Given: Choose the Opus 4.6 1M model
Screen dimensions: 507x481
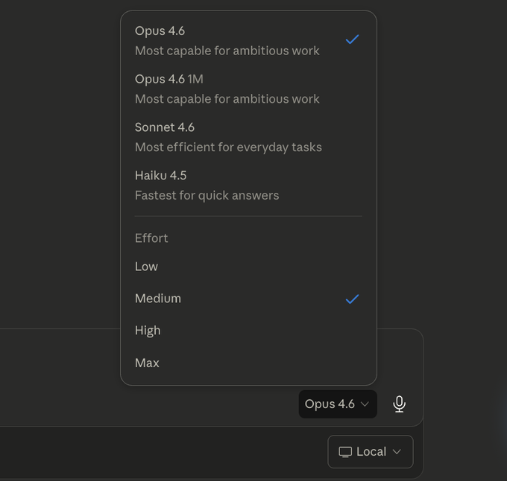Looking at the screenshot, I should tap(169, 79).
